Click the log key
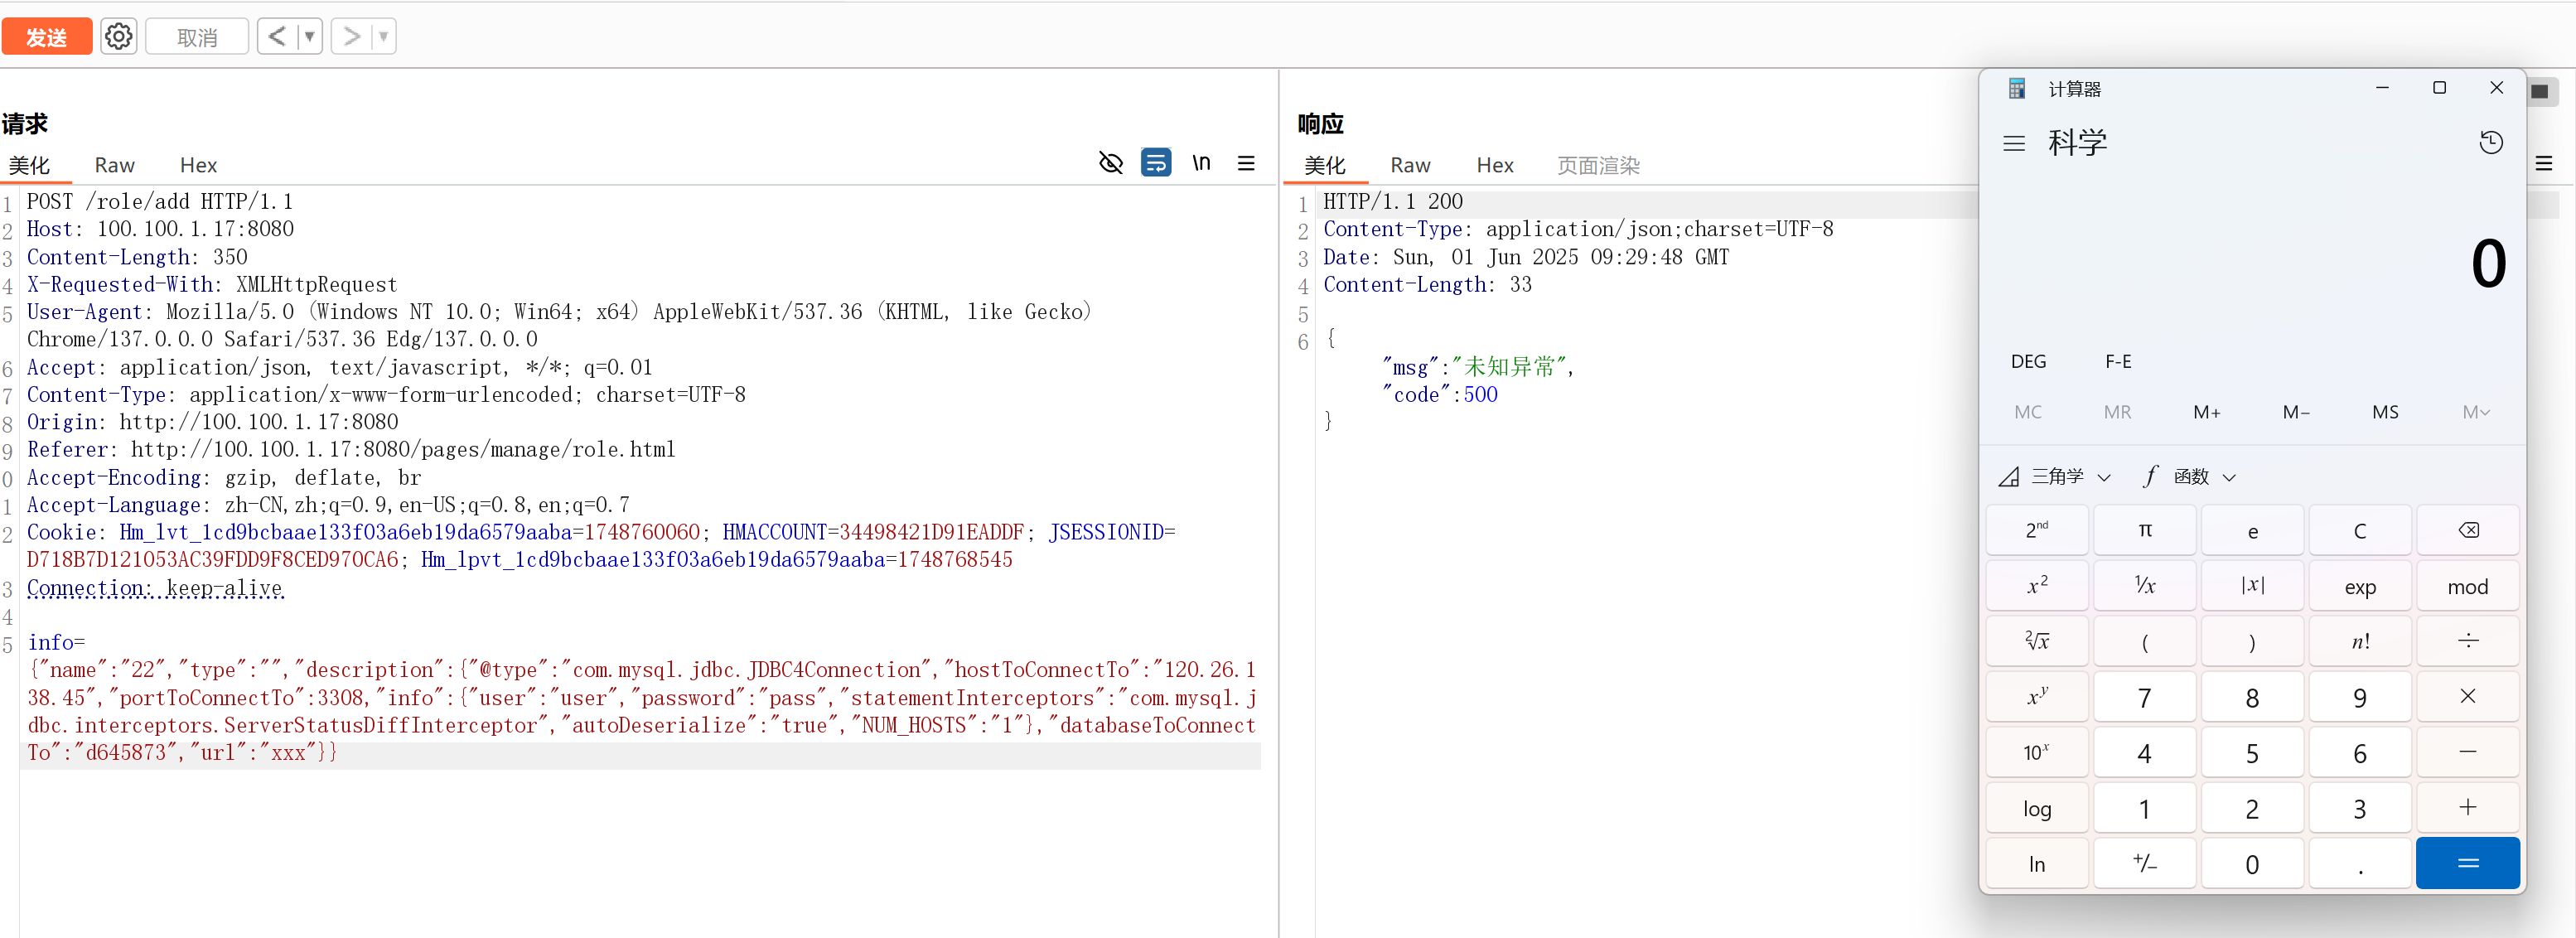The height and width of the screenshot is (938, 2576). 2037,808
